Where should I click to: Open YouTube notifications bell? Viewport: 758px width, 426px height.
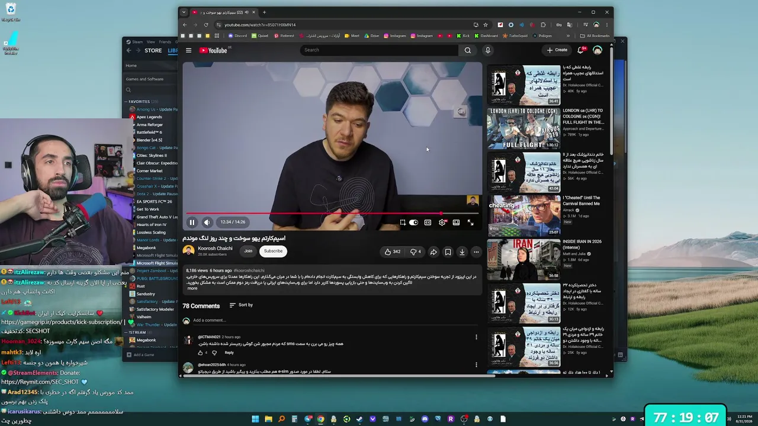click(x=581, y=50)
